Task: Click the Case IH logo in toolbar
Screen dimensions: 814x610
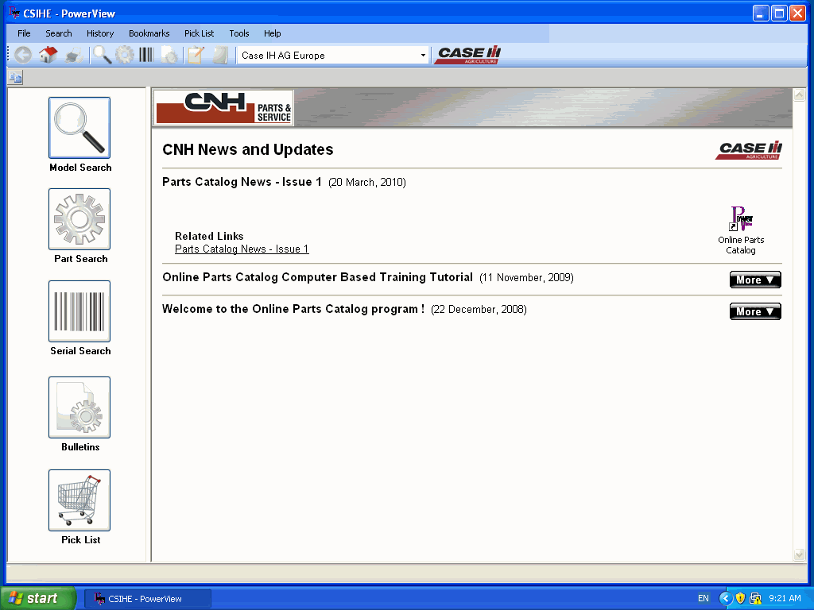Action: [468, 55]
